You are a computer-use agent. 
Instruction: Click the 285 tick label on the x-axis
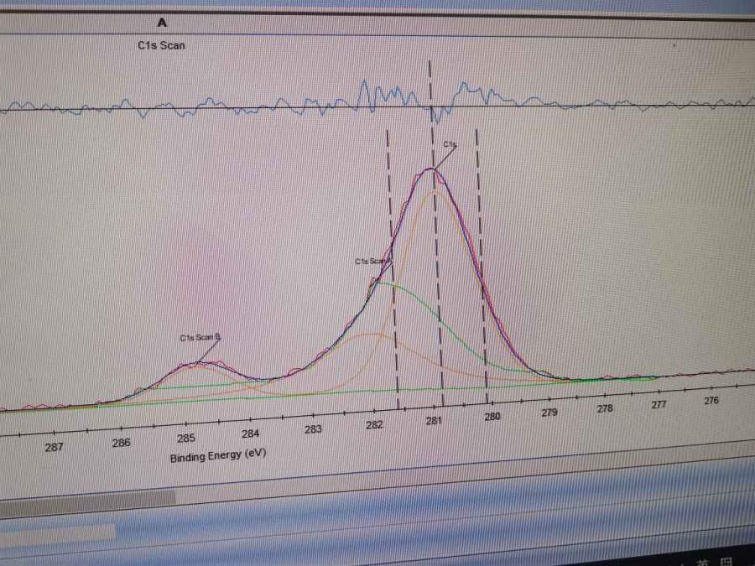pos(185,438)
